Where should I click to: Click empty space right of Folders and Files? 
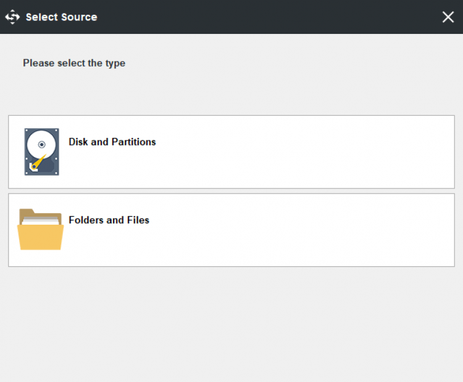coord(309,230)
